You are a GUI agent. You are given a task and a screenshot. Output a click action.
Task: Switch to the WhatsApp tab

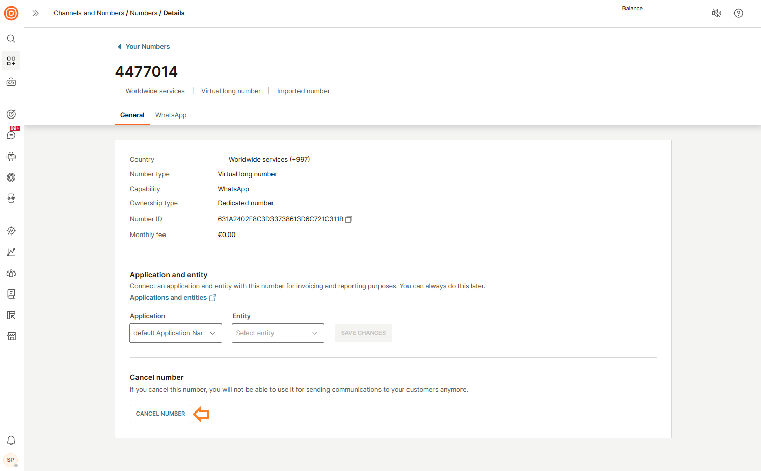coord(171,115)
